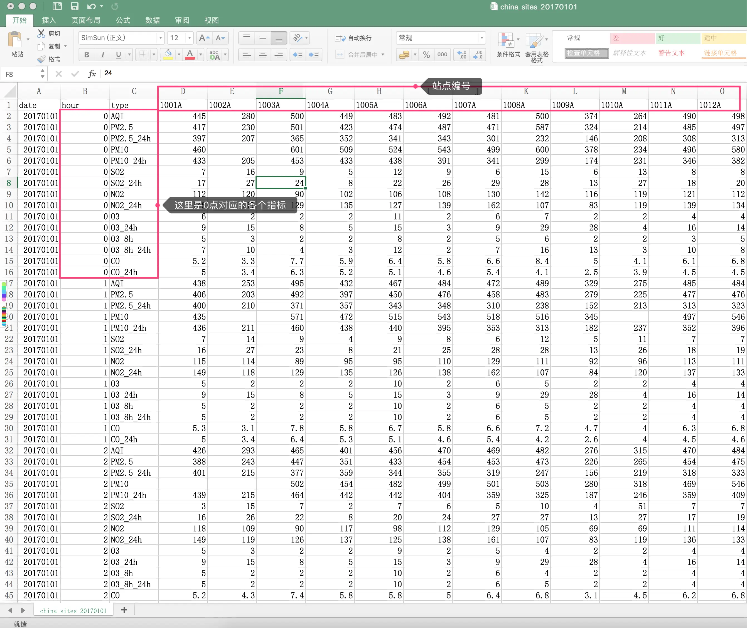Click the Undo arrow icon
The height and width of the screenshot is (628, 747).
pyautogui.click(x=91, y=6)
